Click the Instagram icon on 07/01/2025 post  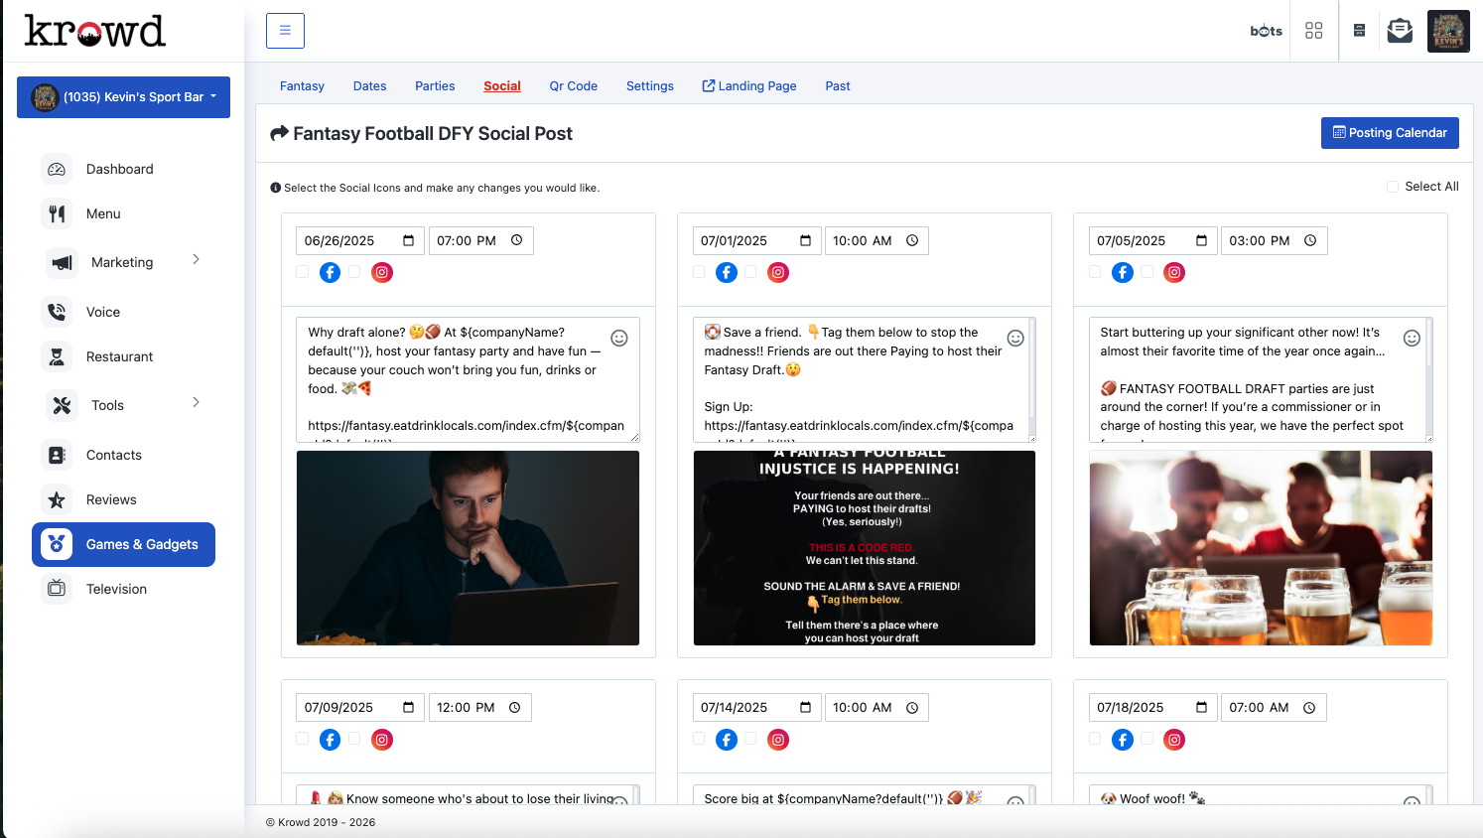[778, 272]
